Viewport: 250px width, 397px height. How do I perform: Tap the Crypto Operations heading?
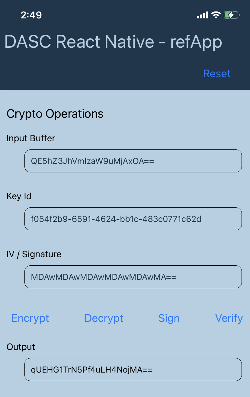coord(55,114)
